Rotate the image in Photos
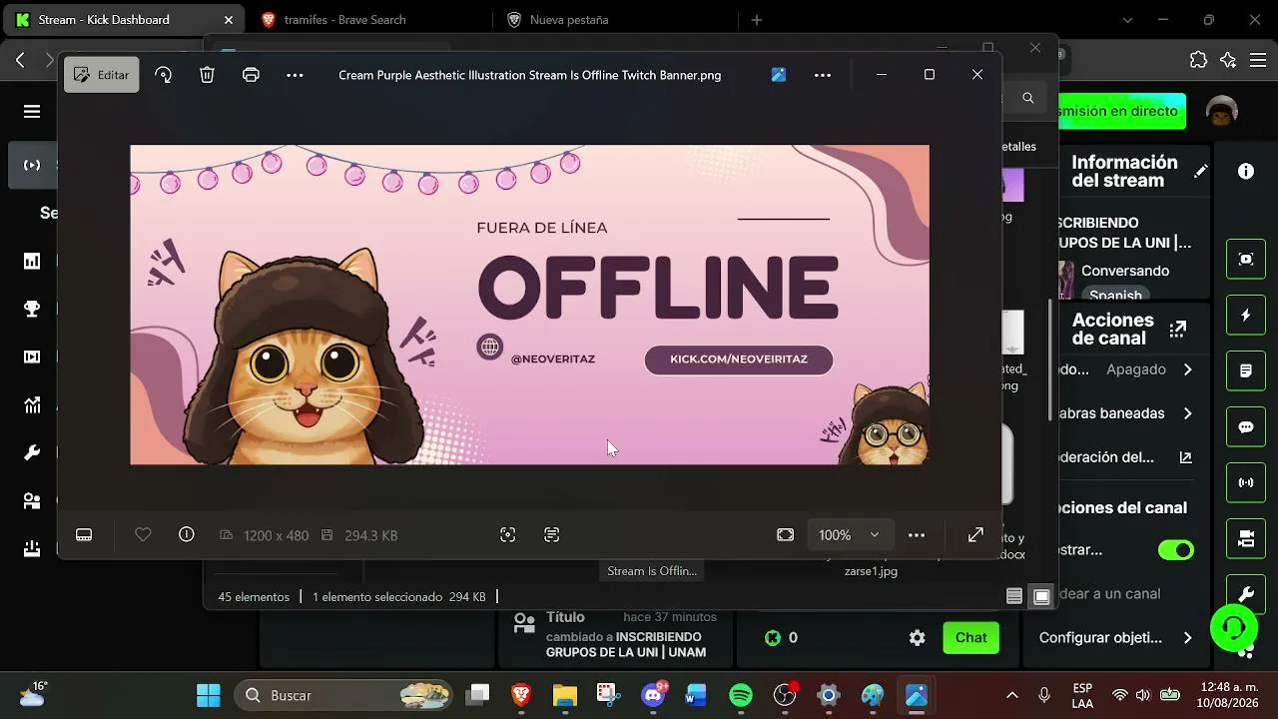The height and width of the screenshot is (719, 1278). pyautogui.click(x=164, y=75)
